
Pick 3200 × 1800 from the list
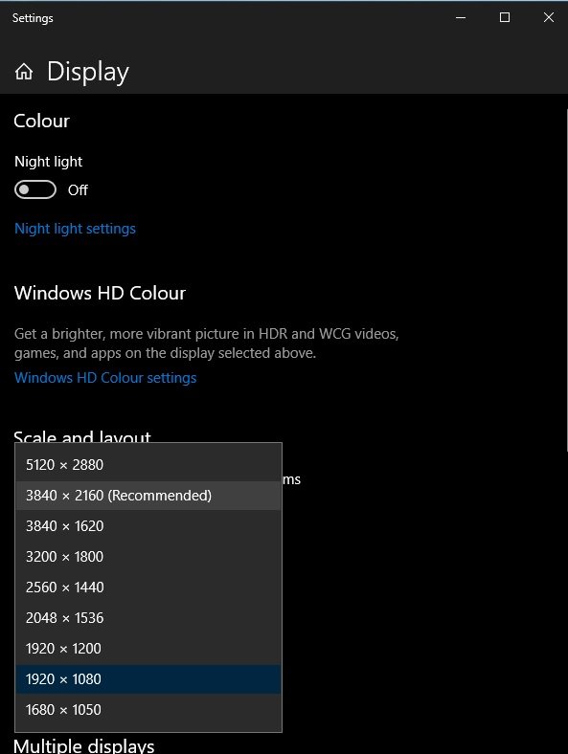pyautogui.click(x=148, y=556)
